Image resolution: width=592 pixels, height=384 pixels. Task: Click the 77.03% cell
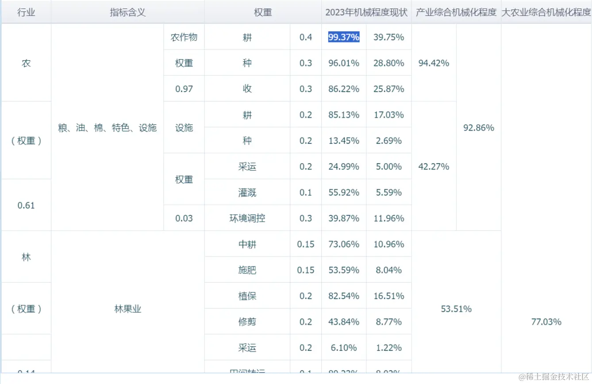point(546,322)
